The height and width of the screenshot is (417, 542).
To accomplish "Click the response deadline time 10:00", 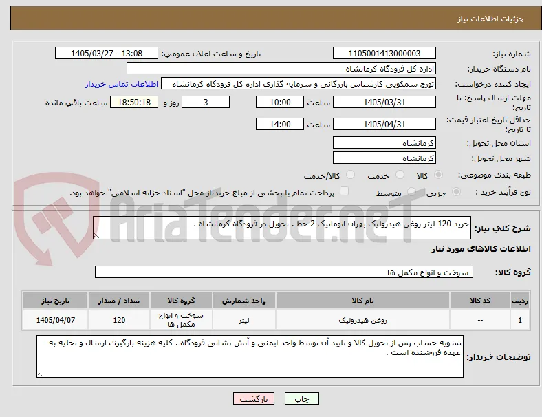I will click(x=280, y=103).
